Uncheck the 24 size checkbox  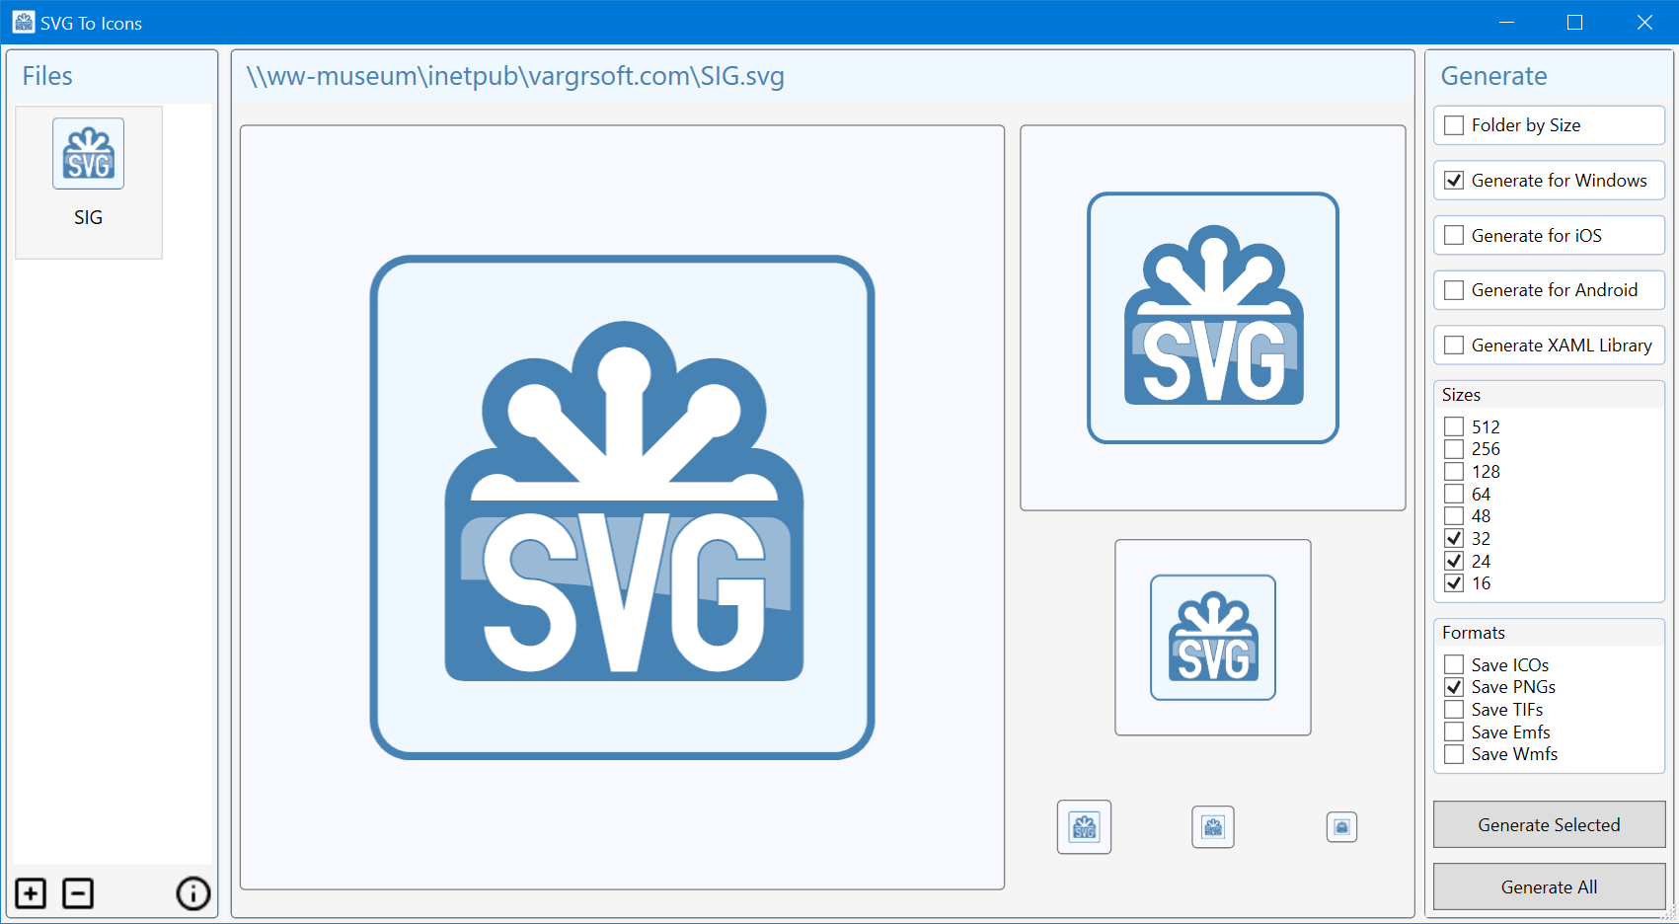[x=1454, y=561]
